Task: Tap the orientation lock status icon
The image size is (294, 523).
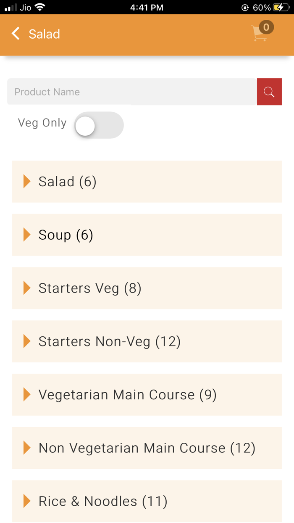Action: [245, 8]
